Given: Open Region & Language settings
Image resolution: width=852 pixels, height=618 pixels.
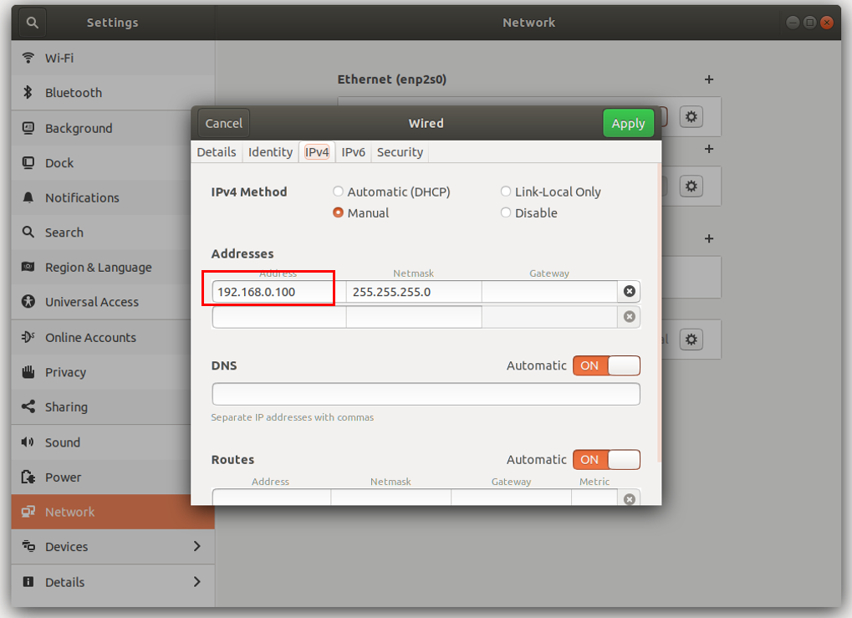Looking at the screenshot, I should (x=113, y=268).
